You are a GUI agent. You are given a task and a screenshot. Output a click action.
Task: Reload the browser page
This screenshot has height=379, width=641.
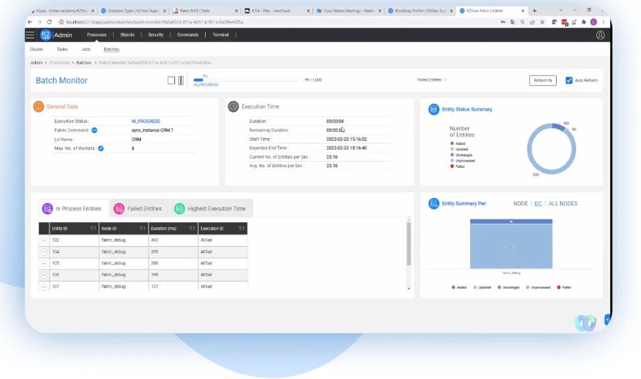[x=49, y=22]
